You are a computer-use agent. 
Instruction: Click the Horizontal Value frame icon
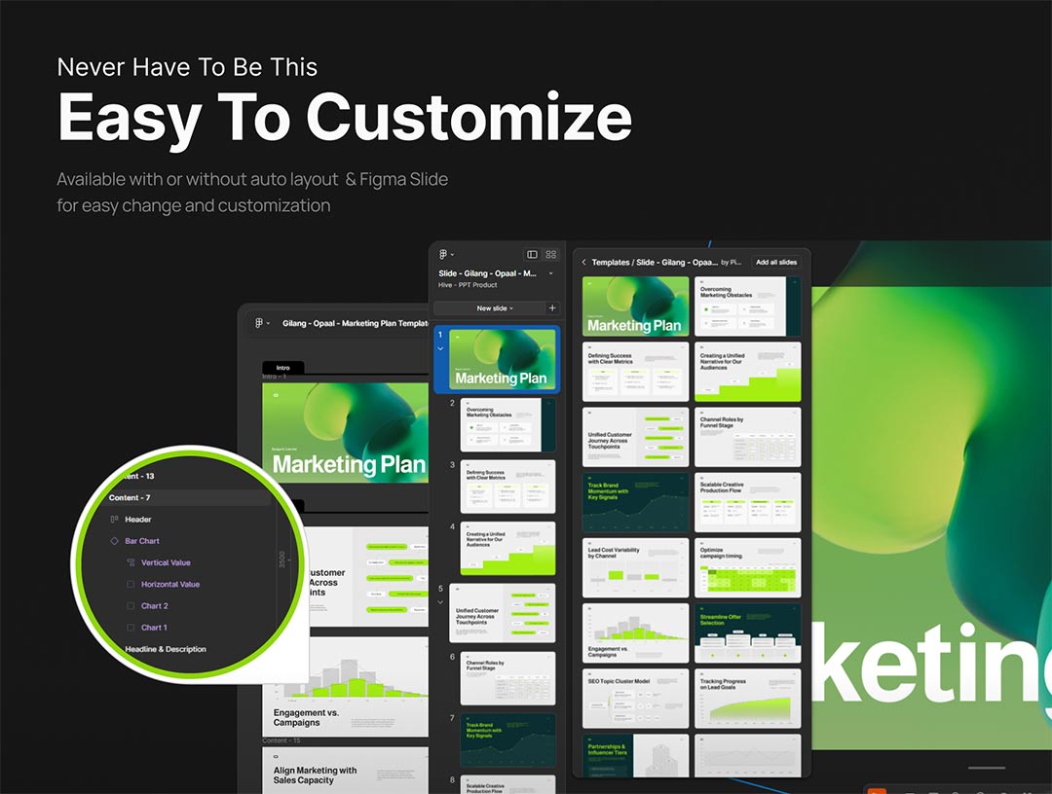point(131,585)
